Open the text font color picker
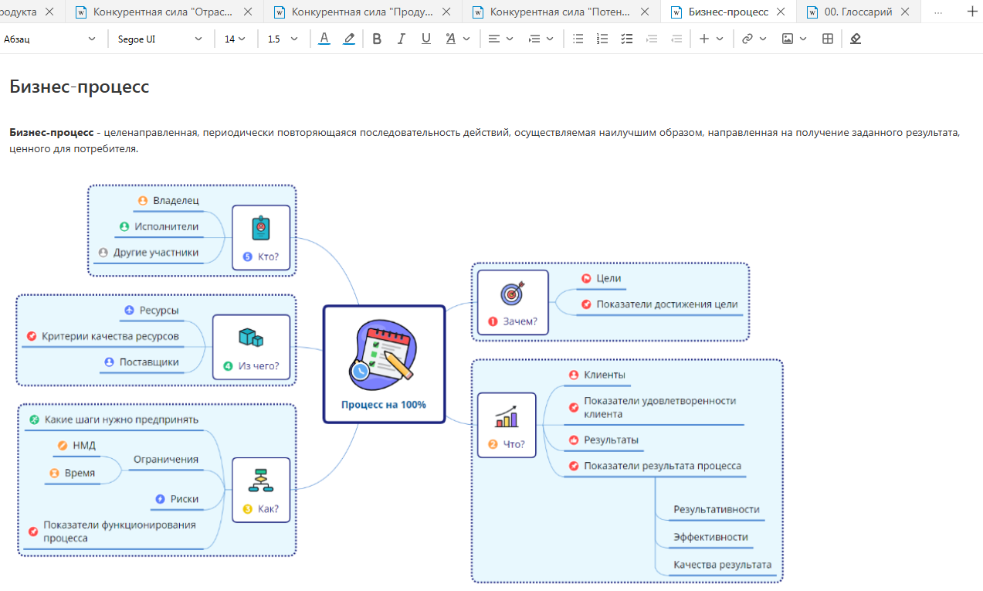The height and width of the screenshot is (591, 983). (324, 39)
